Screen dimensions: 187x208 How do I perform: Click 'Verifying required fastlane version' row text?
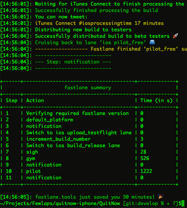[x=78, y=114]
